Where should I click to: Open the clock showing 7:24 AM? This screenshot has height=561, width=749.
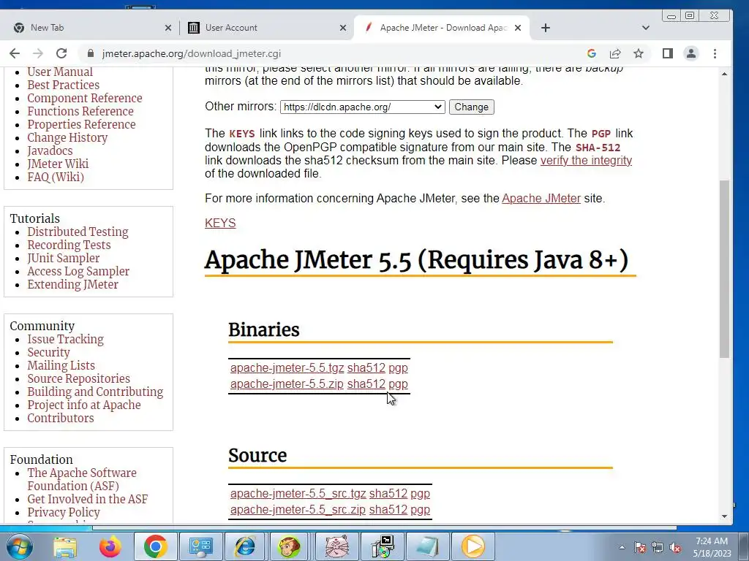point(712,547)
